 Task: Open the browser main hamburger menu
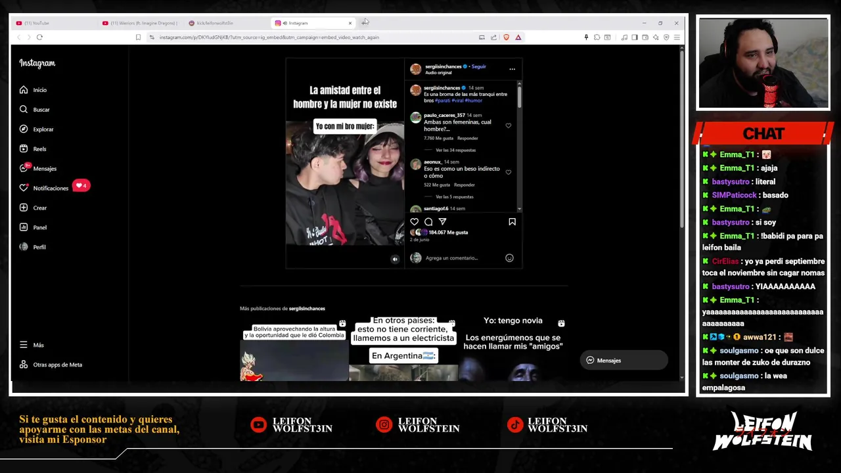pos(677,37)
